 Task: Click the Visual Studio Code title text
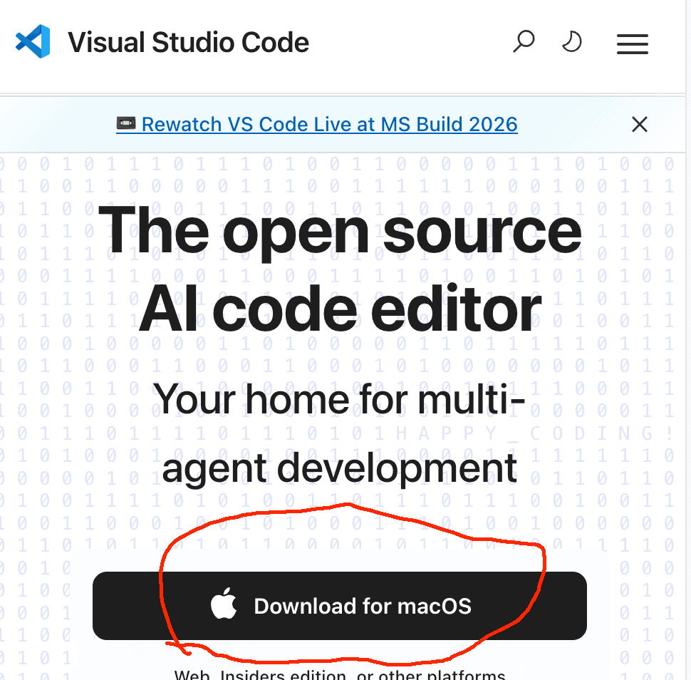pos(188,42)
